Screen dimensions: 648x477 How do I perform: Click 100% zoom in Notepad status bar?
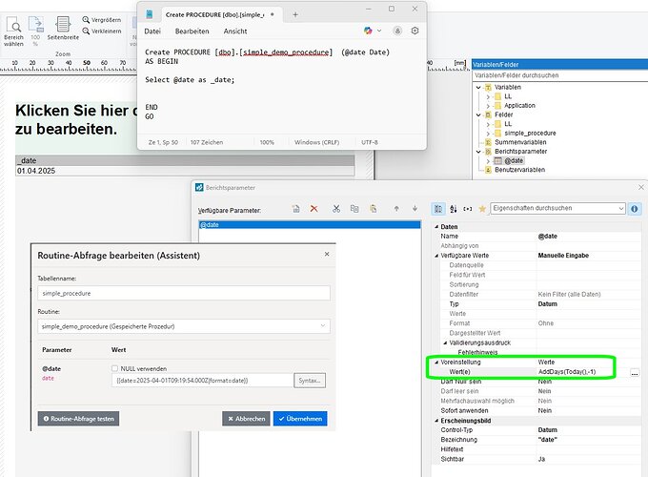[267, 142]
